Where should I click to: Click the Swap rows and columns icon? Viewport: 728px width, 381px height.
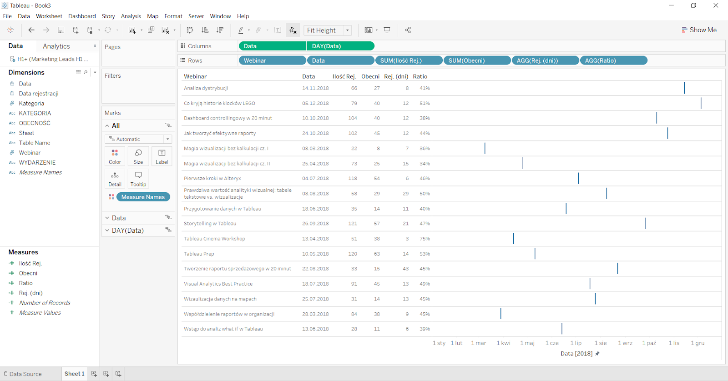coord(190,30)
